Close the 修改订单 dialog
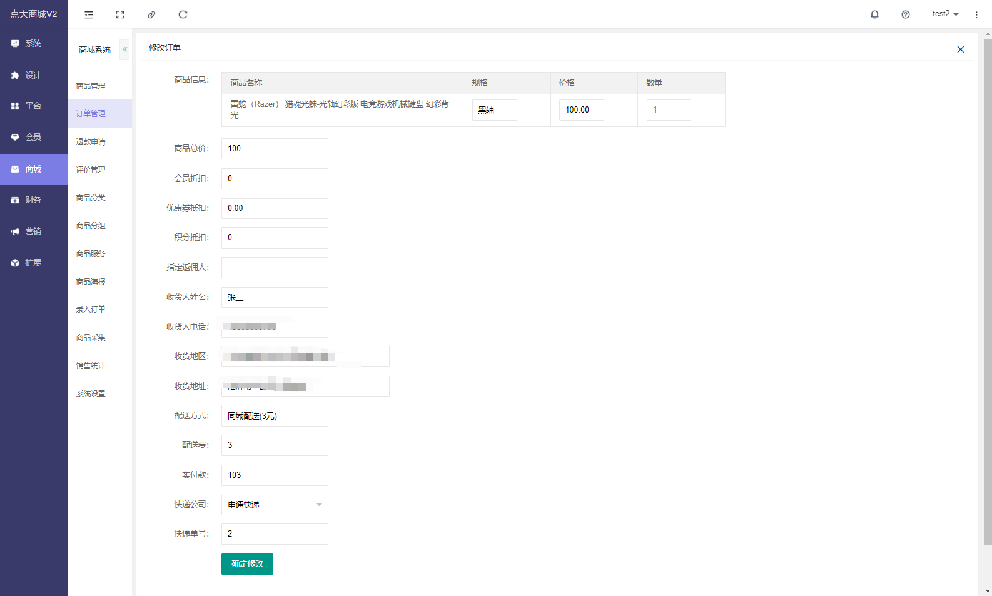Viewport: 992px width, 596px height. pyautogui.click(x=960, y=49)
